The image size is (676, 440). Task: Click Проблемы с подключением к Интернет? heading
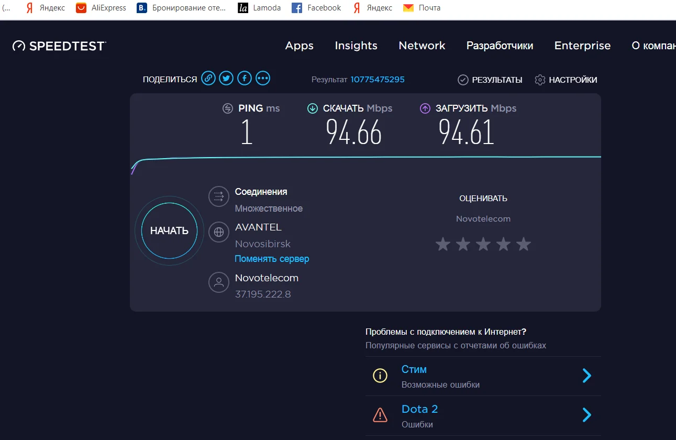tap(446, 332)
